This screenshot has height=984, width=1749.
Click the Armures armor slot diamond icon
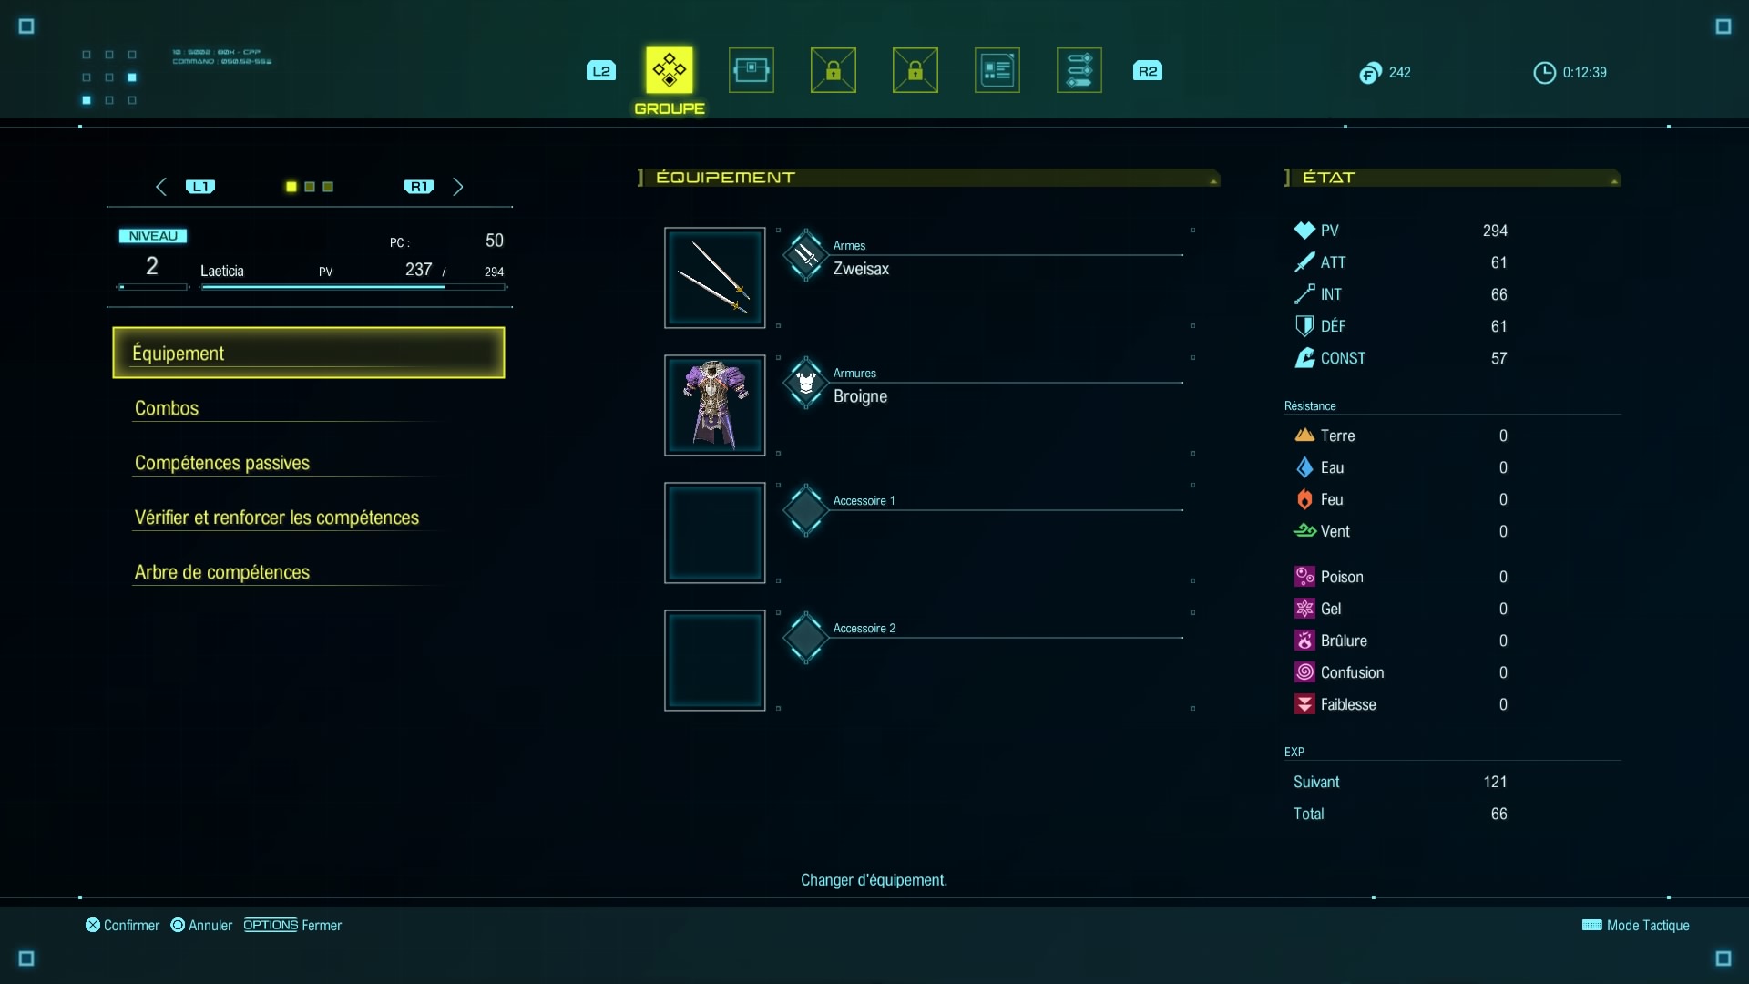(x=805, y=384)
